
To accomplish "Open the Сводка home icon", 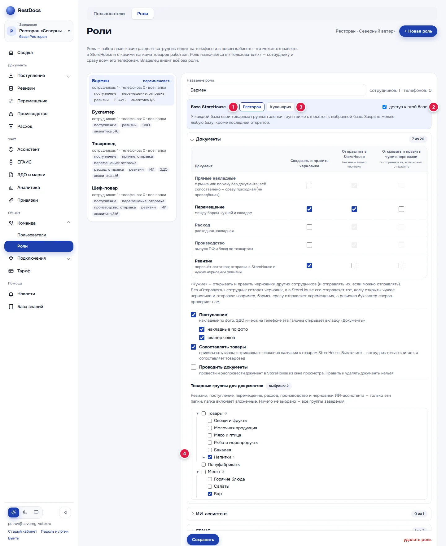I will click(11, 53).
